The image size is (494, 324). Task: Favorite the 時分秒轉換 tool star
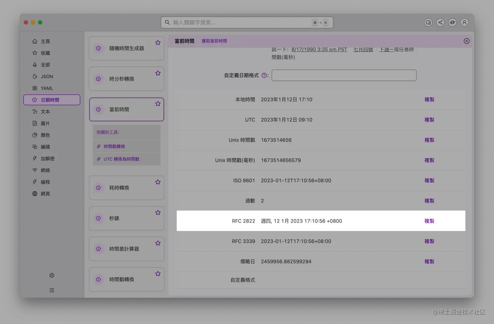[158, 73]
